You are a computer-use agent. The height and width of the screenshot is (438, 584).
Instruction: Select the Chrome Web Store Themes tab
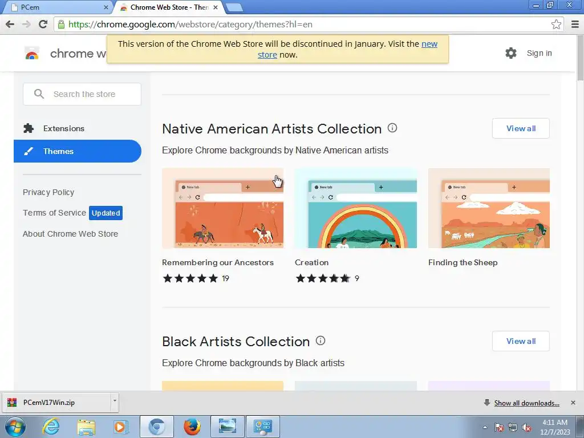tap(169, 7)
